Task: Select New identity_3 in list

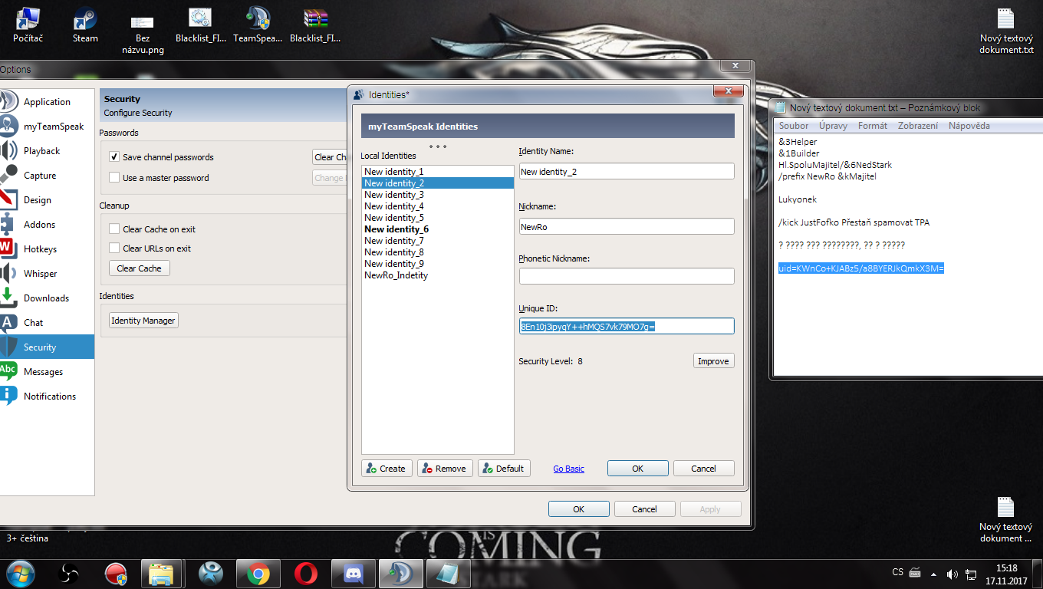Action: [x=437, y=195]
